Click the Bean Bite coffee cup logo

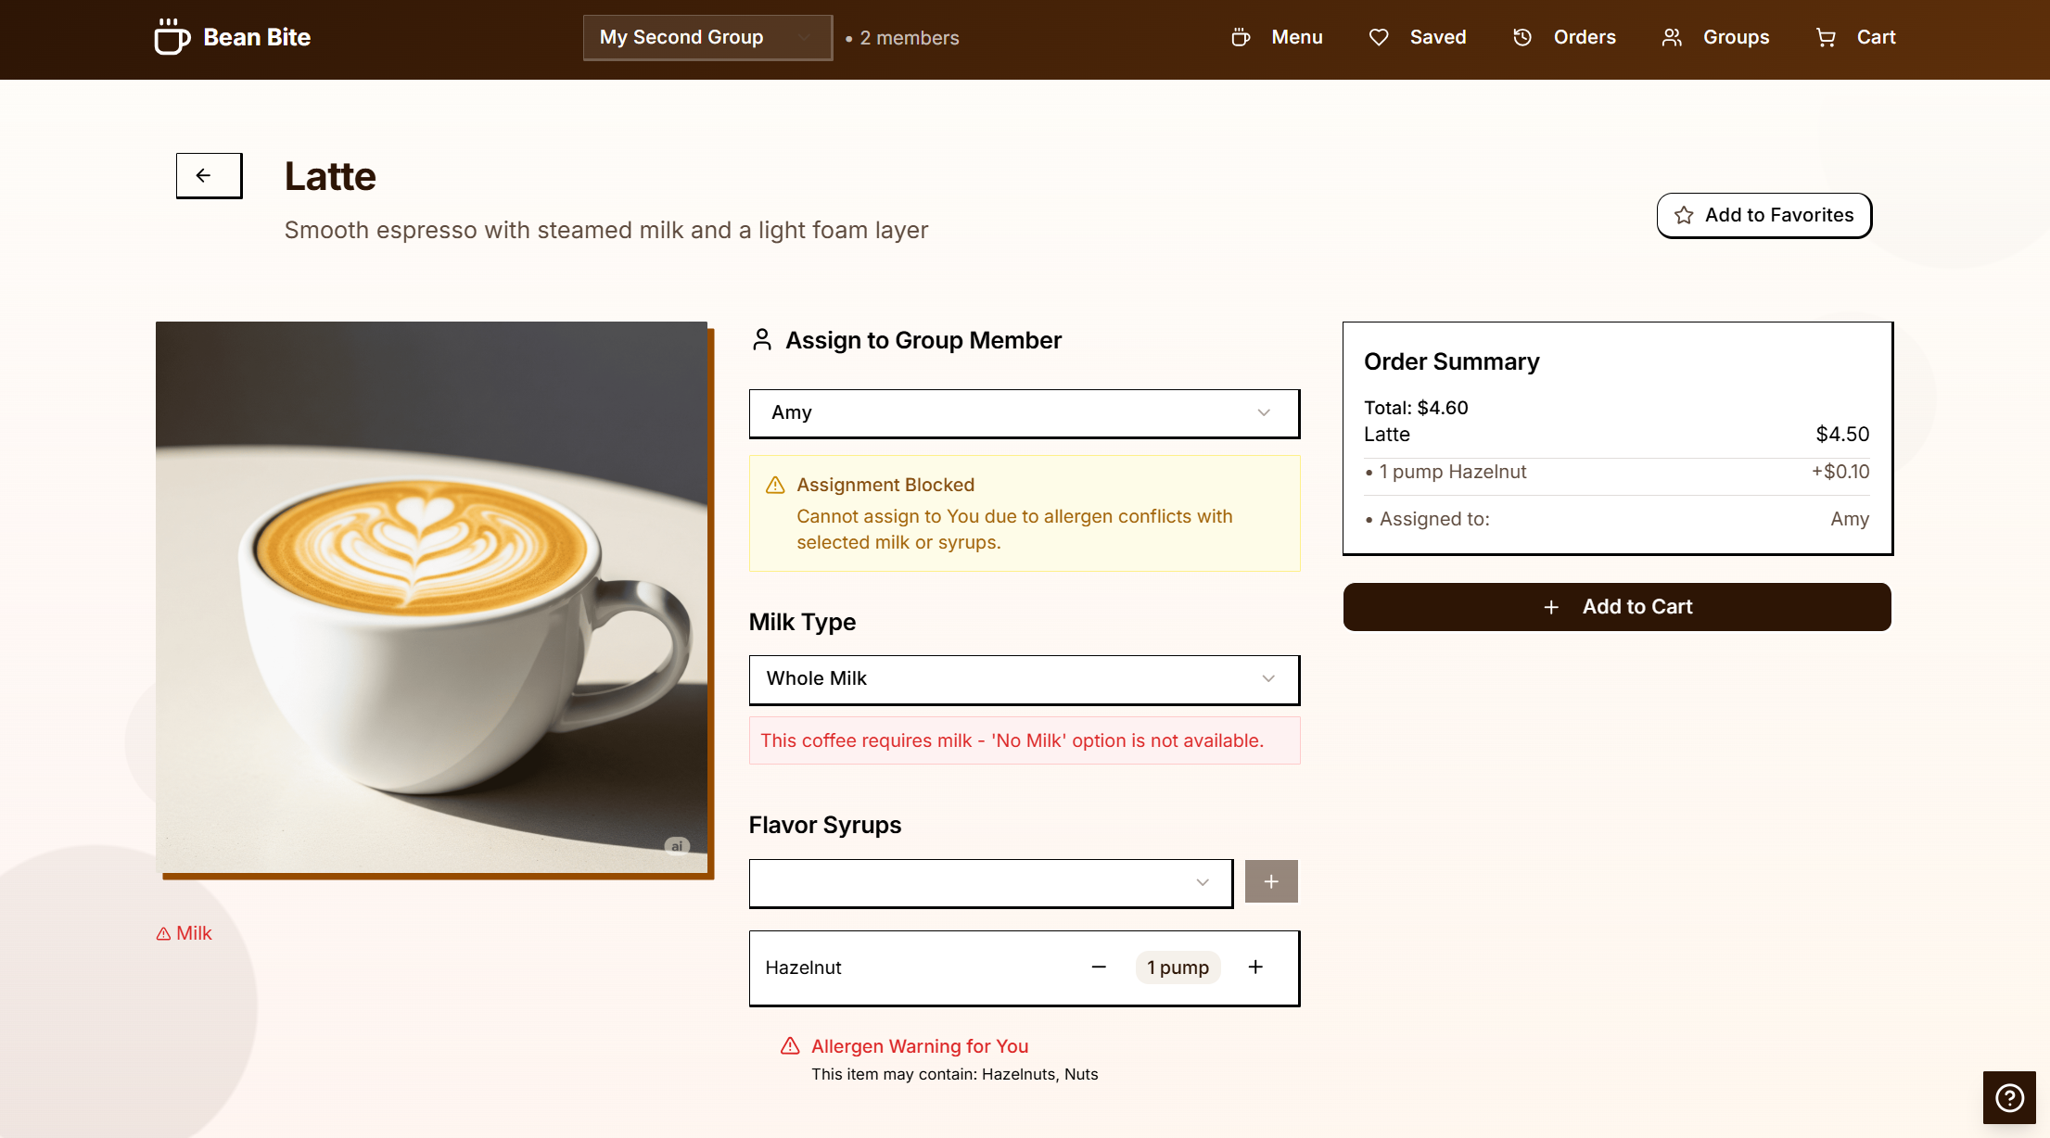[172, 37]
